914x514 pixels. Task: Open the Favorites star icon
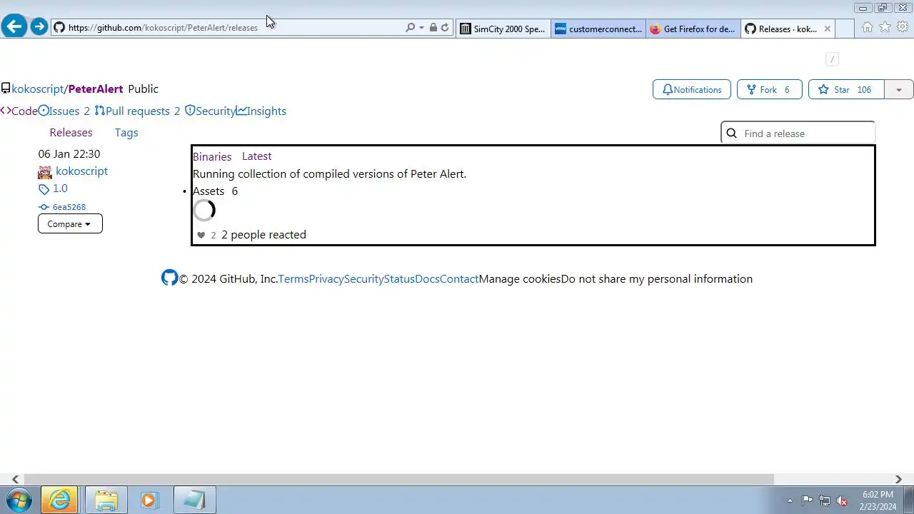point(885,27)
